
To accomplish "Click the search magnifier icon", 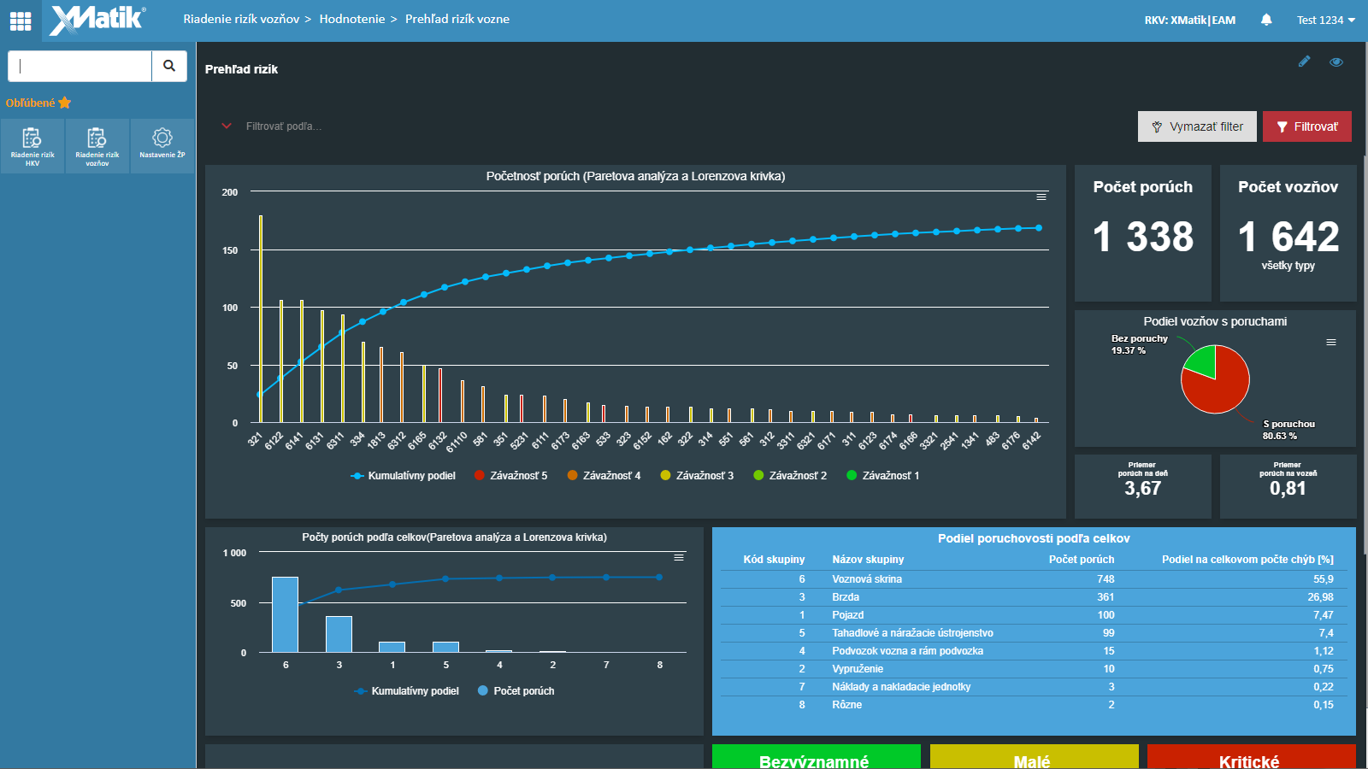I will (x=169, y=66).
